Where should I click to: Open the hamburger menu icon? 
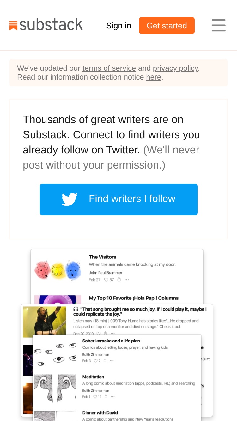click(x=219, y=25)
